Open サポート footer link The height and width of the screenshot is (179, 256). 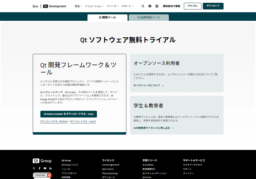[187, 169]
